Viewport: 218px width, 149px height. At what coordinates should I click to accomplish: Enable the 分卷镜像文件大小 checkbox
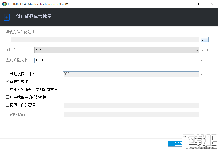click(7, 74)
